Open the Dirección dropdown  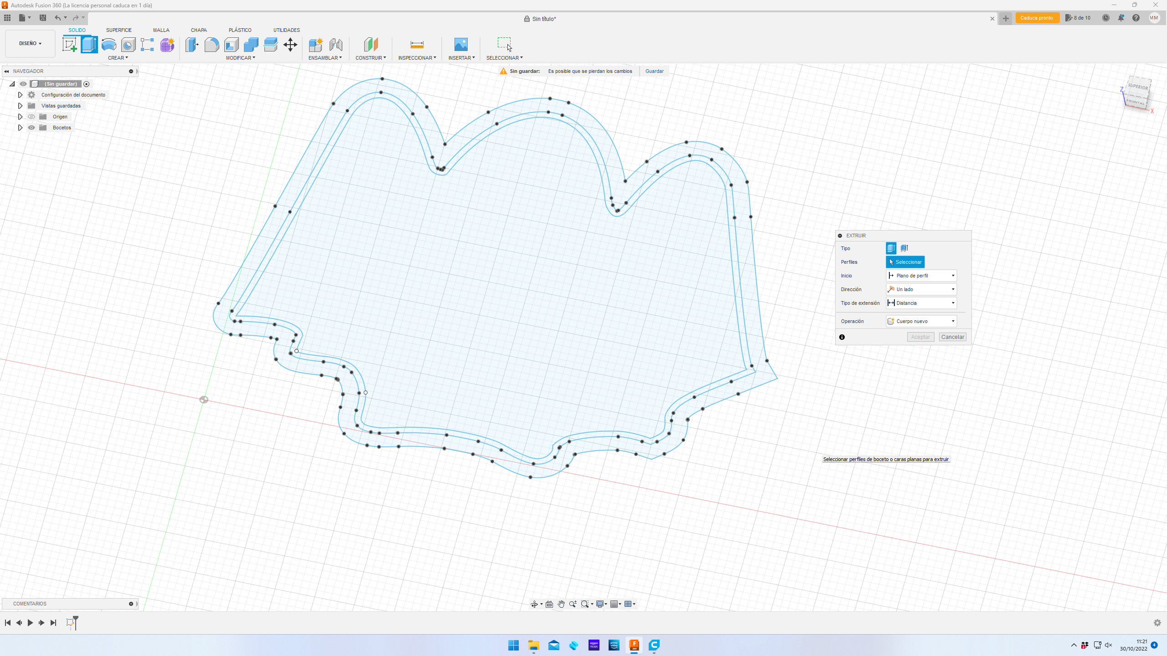tap(921, 289)
